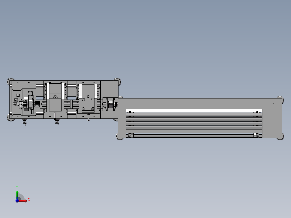Select the blank cover plate above stepper motor
The image size is (291, 218).
[x=110, y=89]
